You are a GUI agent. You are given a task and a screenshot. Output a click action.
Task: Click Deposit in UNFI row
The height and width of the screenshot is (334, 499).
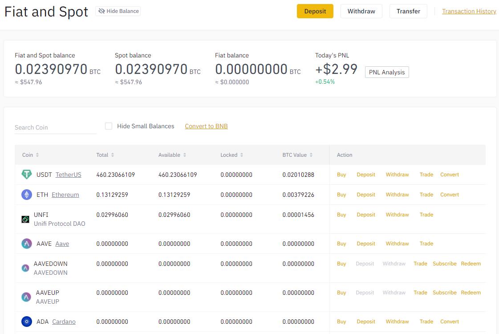(x=365, y=215)
